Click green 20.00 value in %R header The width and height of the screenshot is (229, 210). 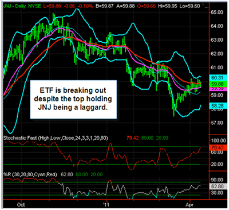pos(96,175)
